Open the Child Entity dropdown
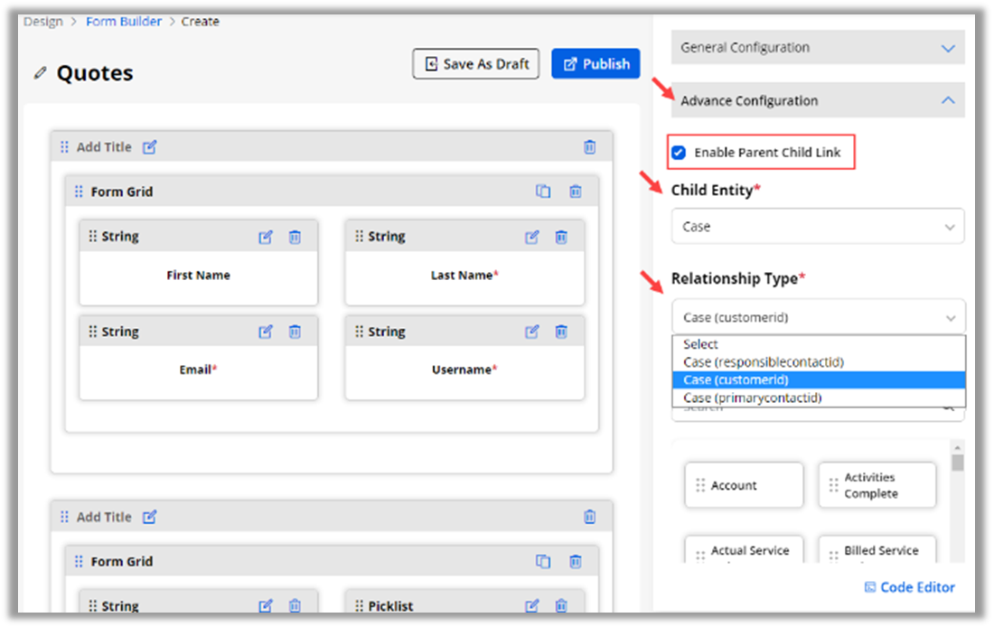 tap(817, 227)
